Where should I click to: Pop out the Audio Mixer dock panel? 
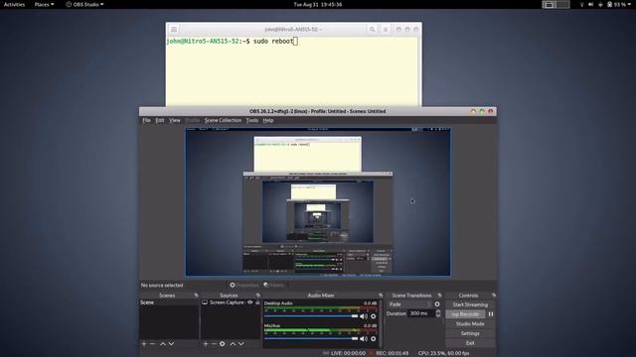coord(381,296)
